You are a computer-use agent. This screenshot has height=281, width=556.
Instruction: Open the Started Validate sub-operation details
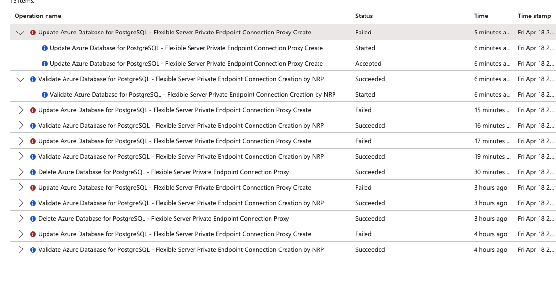coord(192,95)
